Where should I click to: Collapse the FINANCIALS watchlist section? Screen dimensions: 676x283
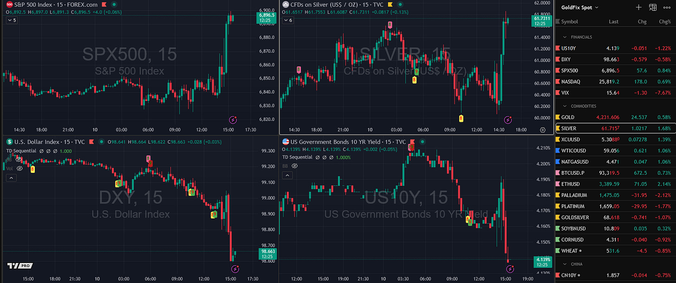pyautogui.click(x=565, y=37)
